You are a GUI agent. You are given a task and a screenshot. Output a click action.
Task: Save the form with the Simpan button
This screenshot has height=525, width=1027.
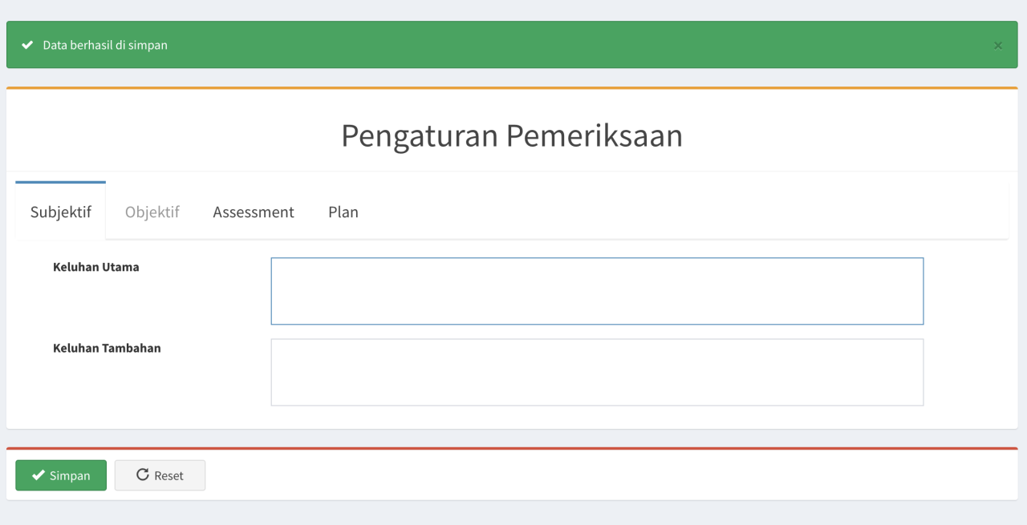click(x=61, y=475)
